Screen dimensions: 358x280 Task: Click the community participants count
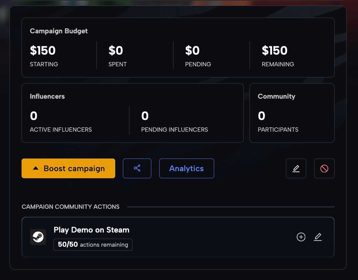[x=262, y=116]
